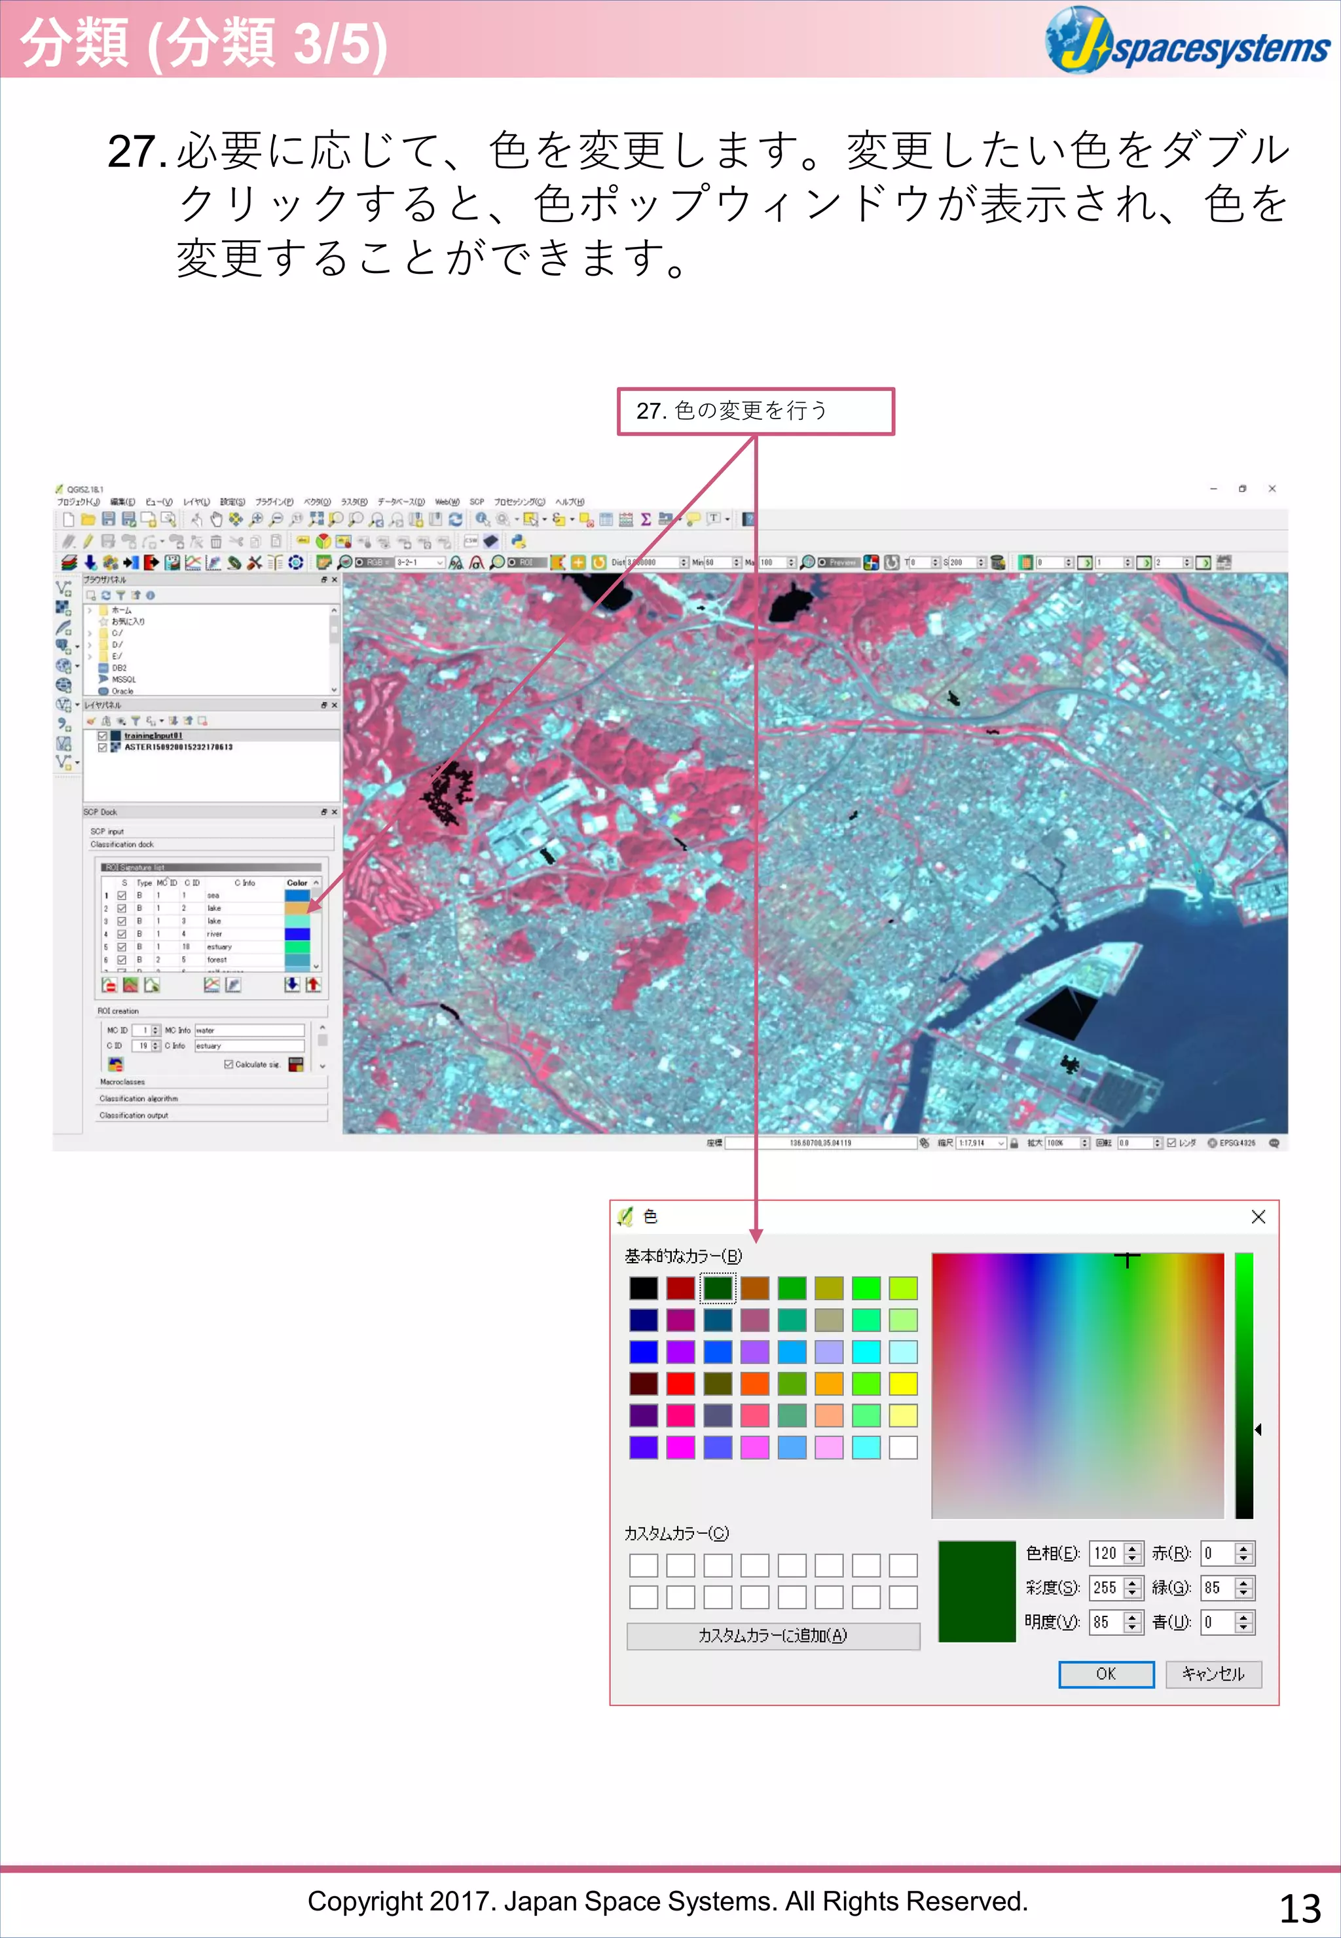Viewport: 1341px width, 1938px height.
Task: Expand the Classification algorithm section
Action: (x=210, y=1098)
